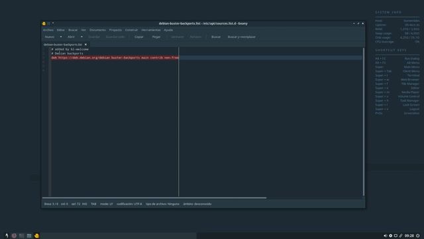Open the Proyecto menu
This screenshot has height=239, width=424.
[115, 30]
